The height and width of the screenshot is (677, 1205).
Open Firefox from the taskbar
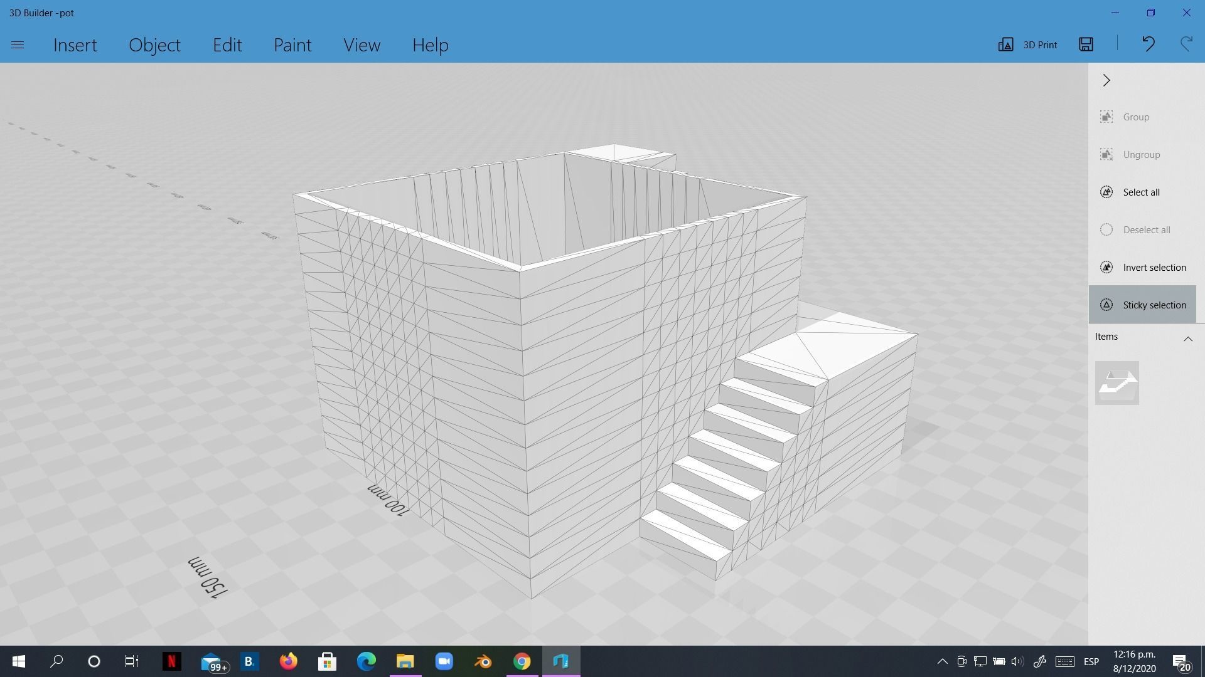(288, 661)
